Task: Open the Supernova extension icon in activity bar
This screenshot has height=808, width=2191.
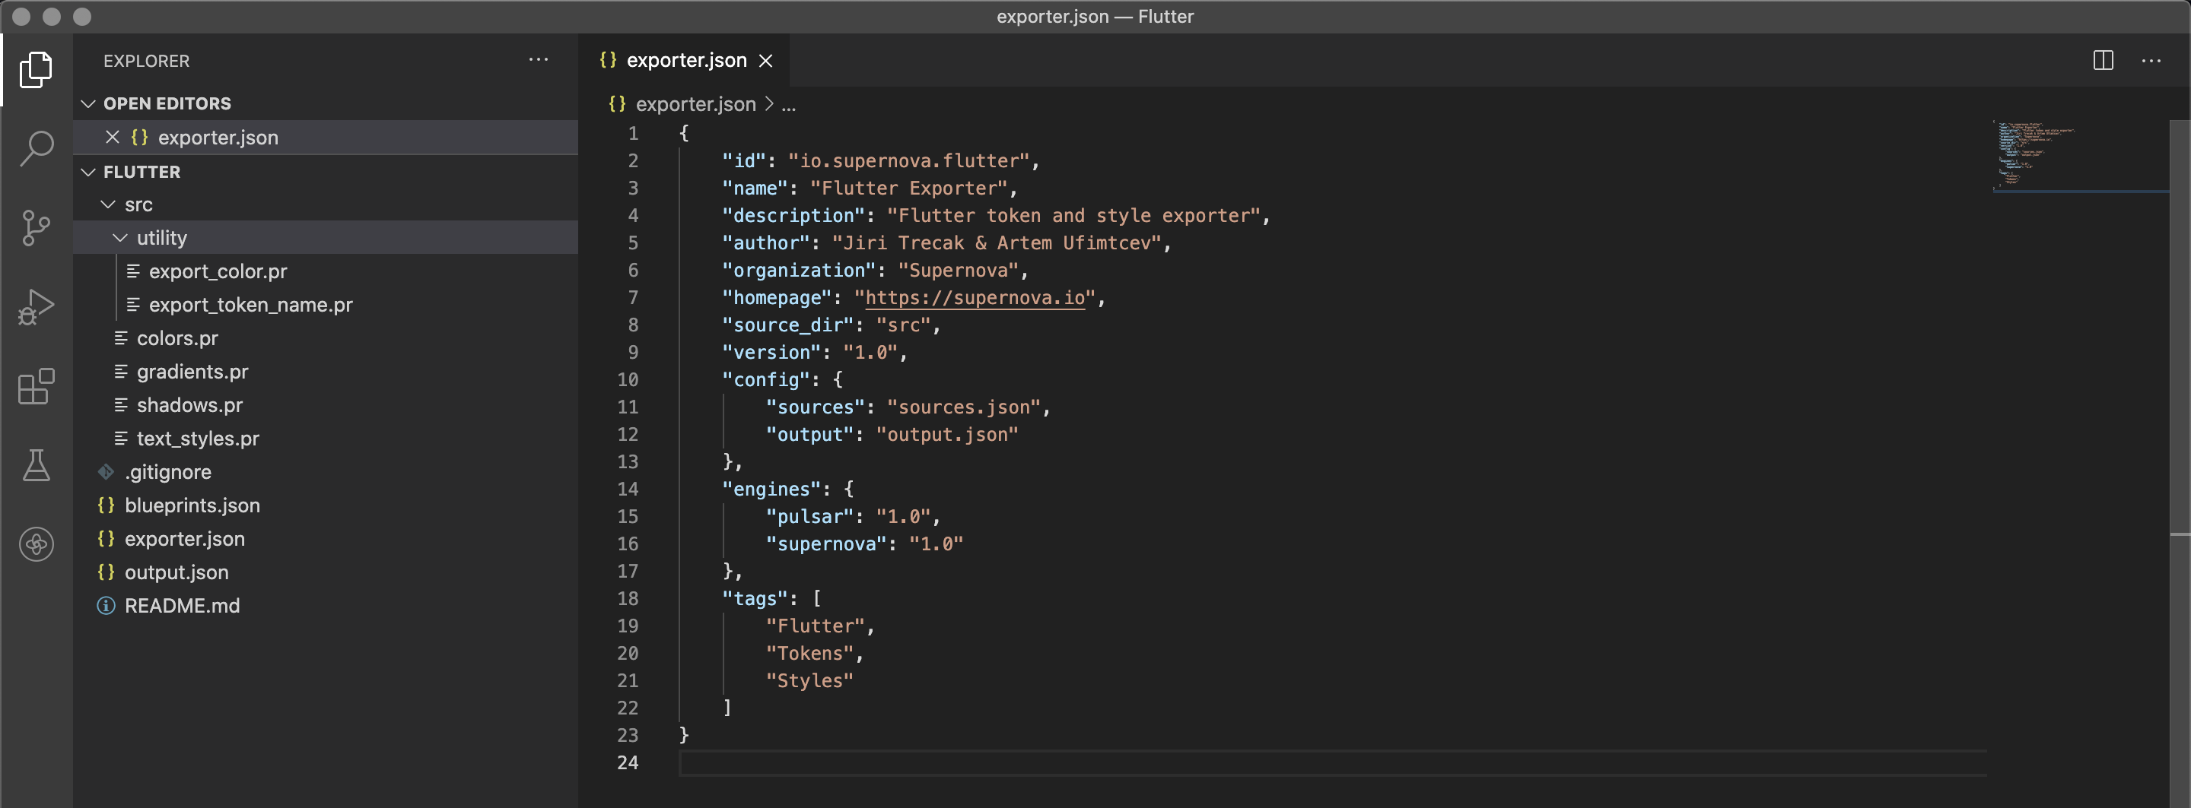Action: tap(36, 543)
